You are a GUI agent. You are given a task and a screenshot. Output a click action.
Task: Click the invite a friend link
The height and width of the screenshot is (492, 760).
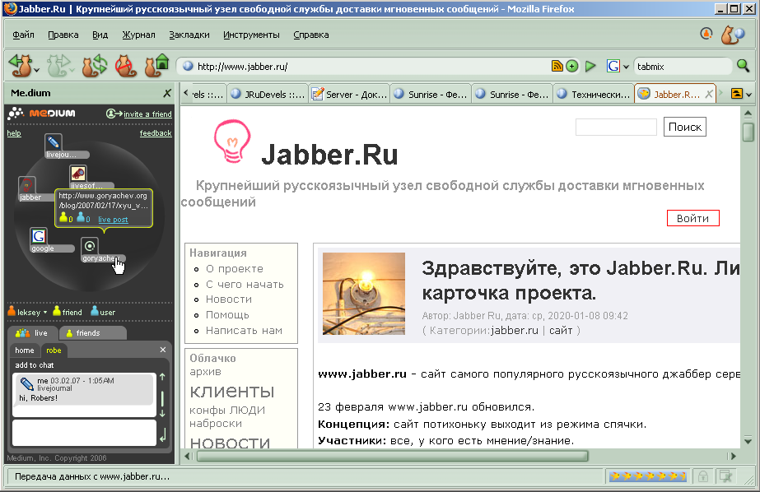click(147, 114)
